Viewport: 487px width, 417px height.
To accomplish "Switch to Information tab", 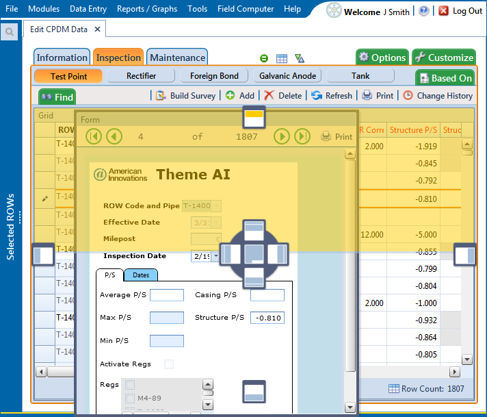I will point(62,58).
